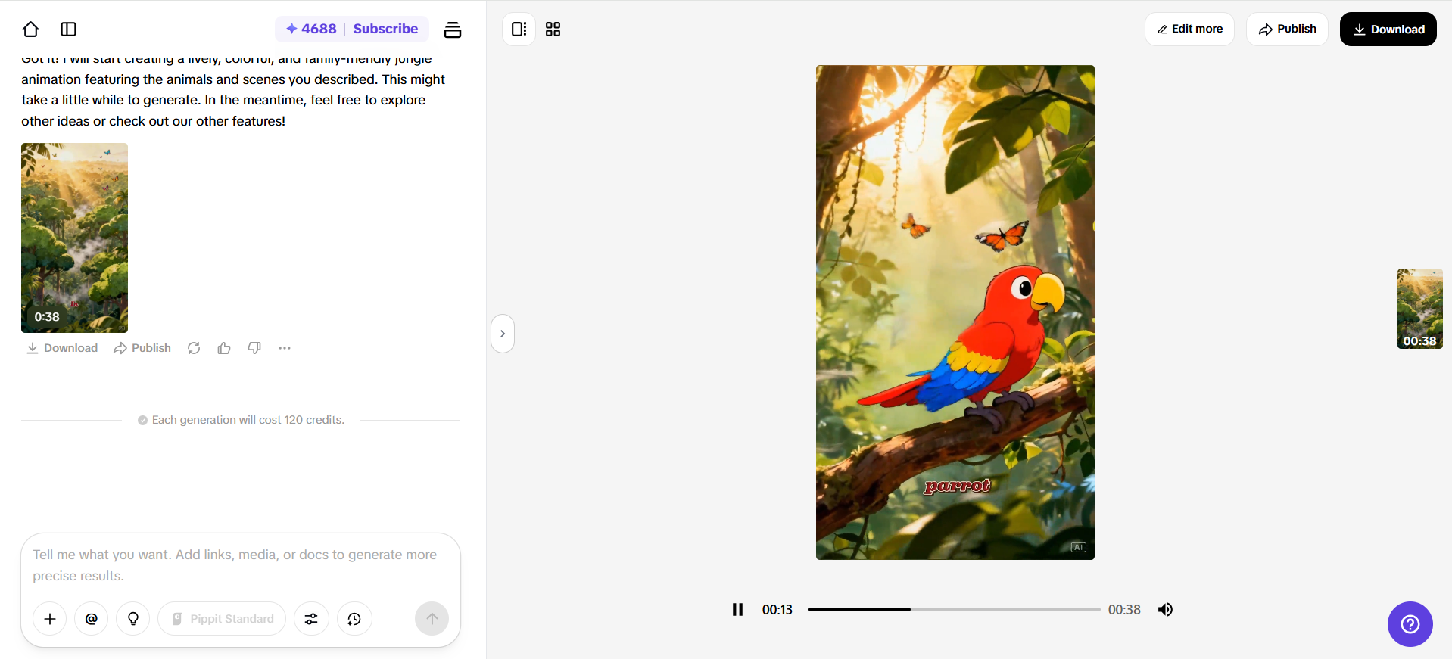The image size is (1452, 659).
Task: Open the help question mark button
Action: coord(1410,624)
